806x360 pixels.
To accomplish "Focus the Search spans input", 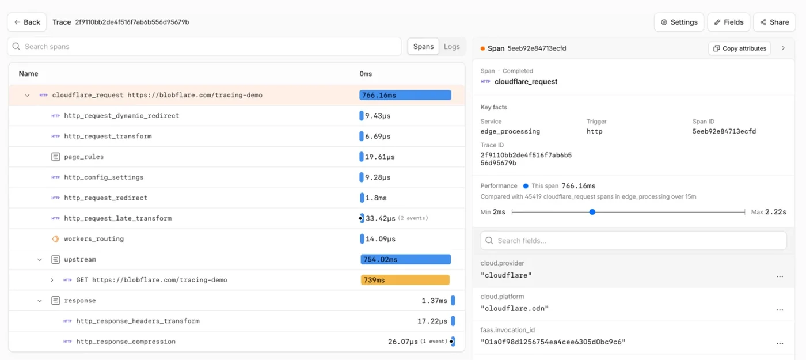I will click(x=204, y=47).
